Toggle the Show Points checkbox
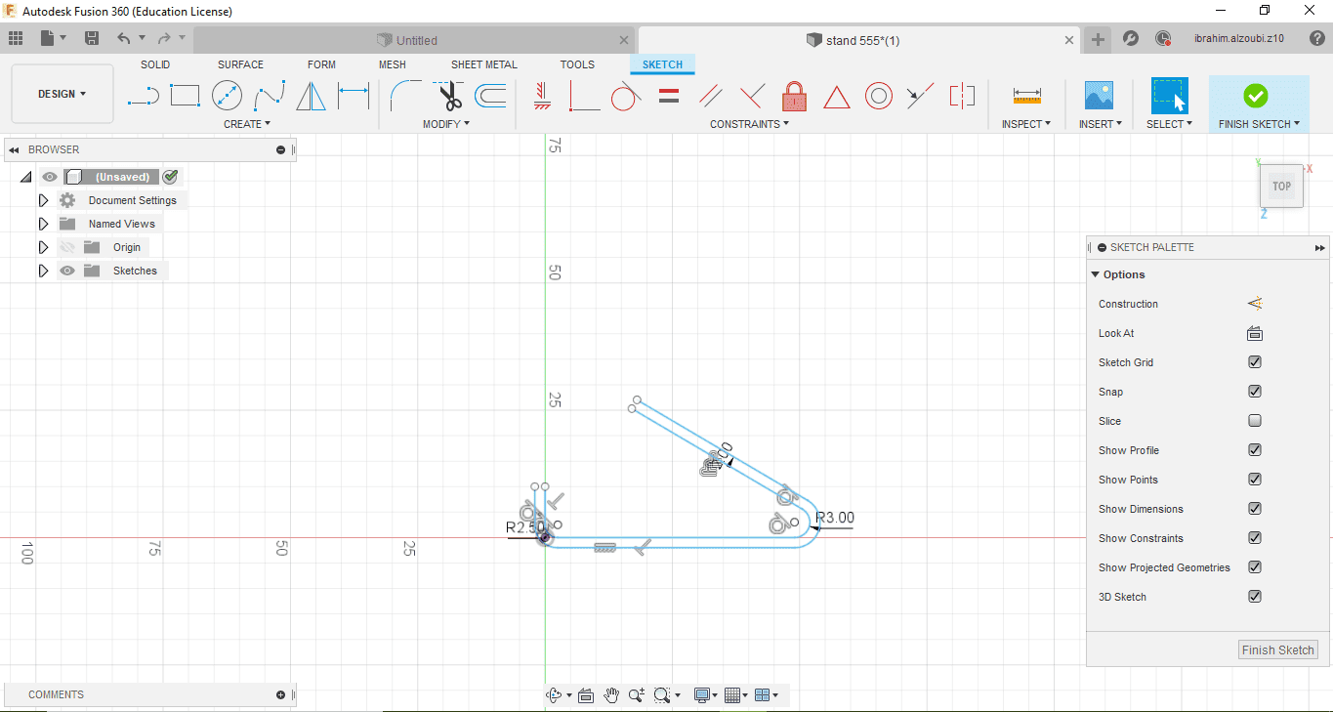1333x712 pixels. point(1255,480)
